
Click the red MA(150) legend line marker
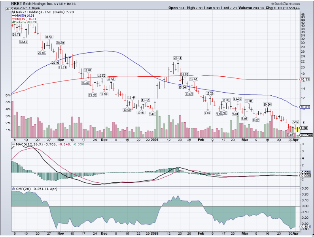[13, 19]
